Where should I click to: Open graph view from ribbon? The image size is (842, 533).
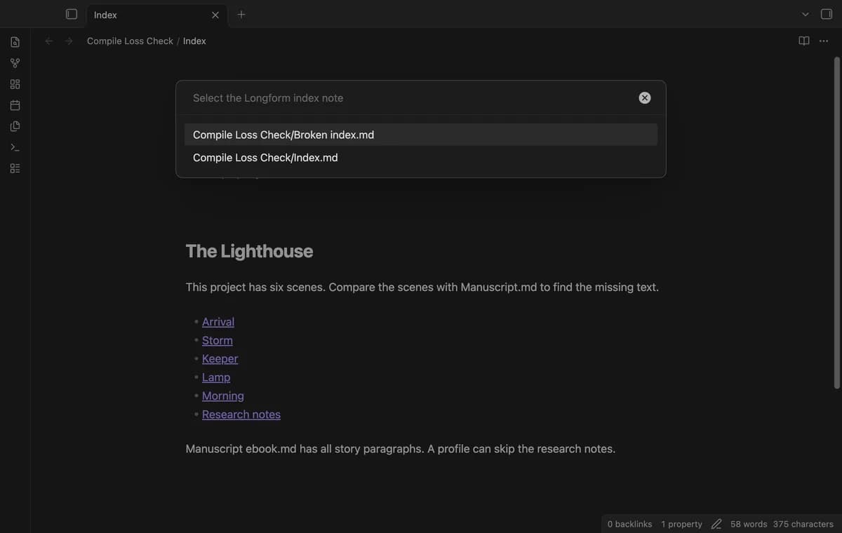click(x=15, y=63)
